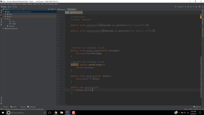Image resolution: width=204 pixels, height=115 pixels.
Task: Select Main class in project tree
Action: (14, 24)
